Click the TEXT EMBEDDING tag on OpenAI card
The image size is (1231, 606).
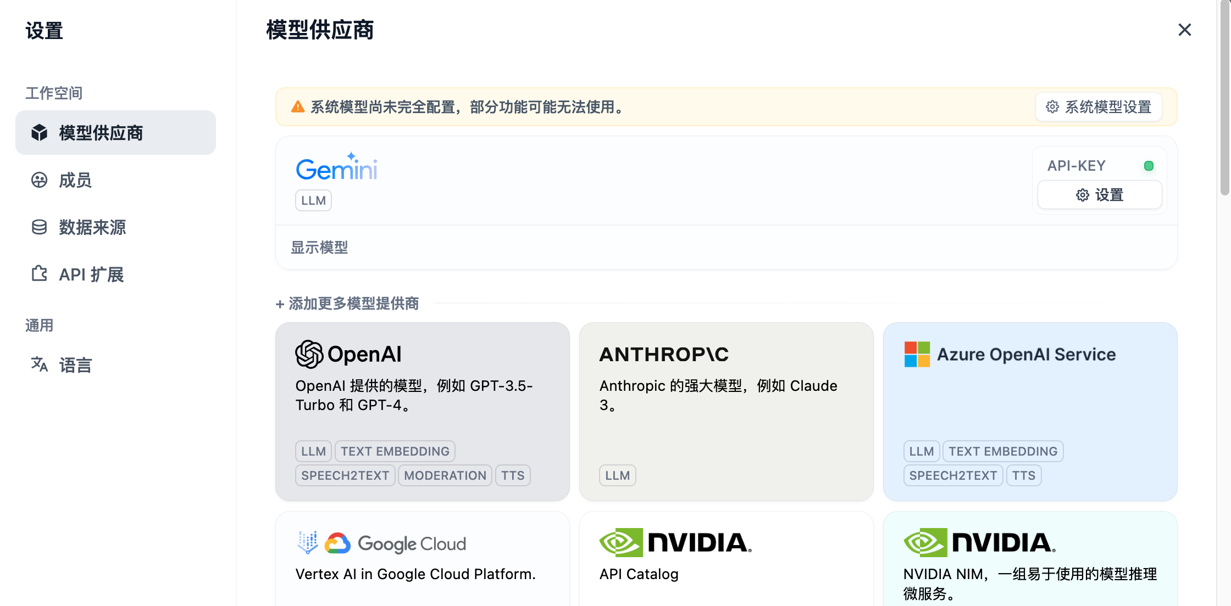click(x=395, y=451)
